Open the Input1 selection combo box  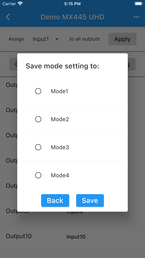tap(47, 39)
